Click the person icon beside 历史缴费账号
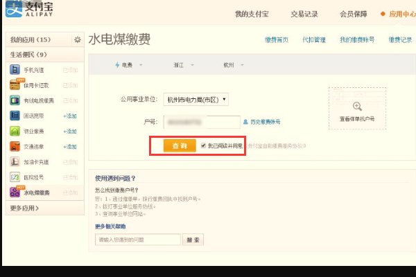 [245, 122]
